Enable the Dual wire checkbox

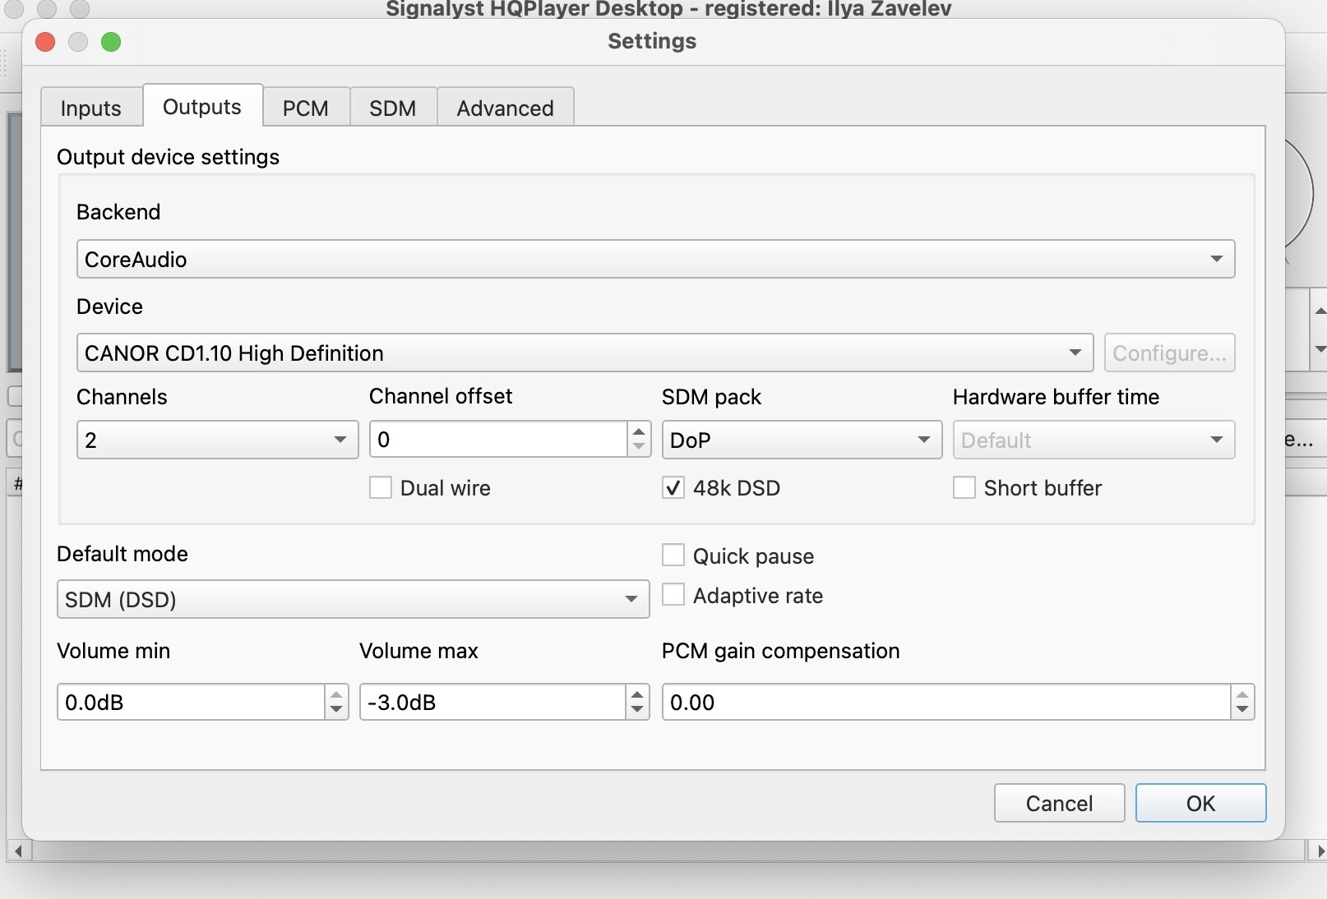tap(381, 487)
